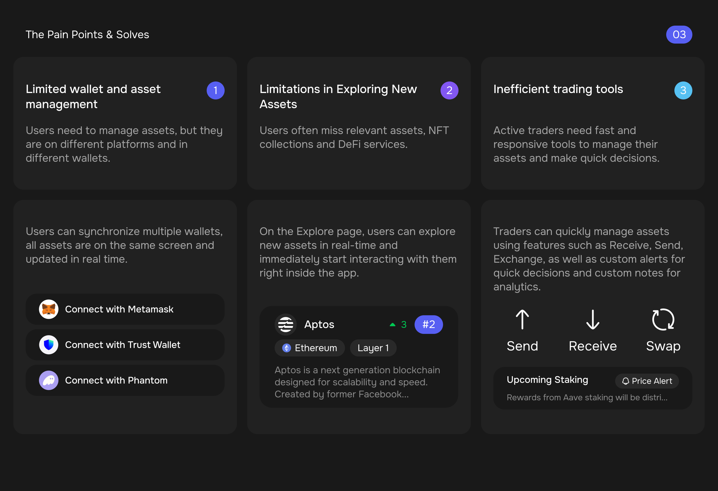
Task: Click the Aptos logo icon
Action: click(x=285, y=324)
